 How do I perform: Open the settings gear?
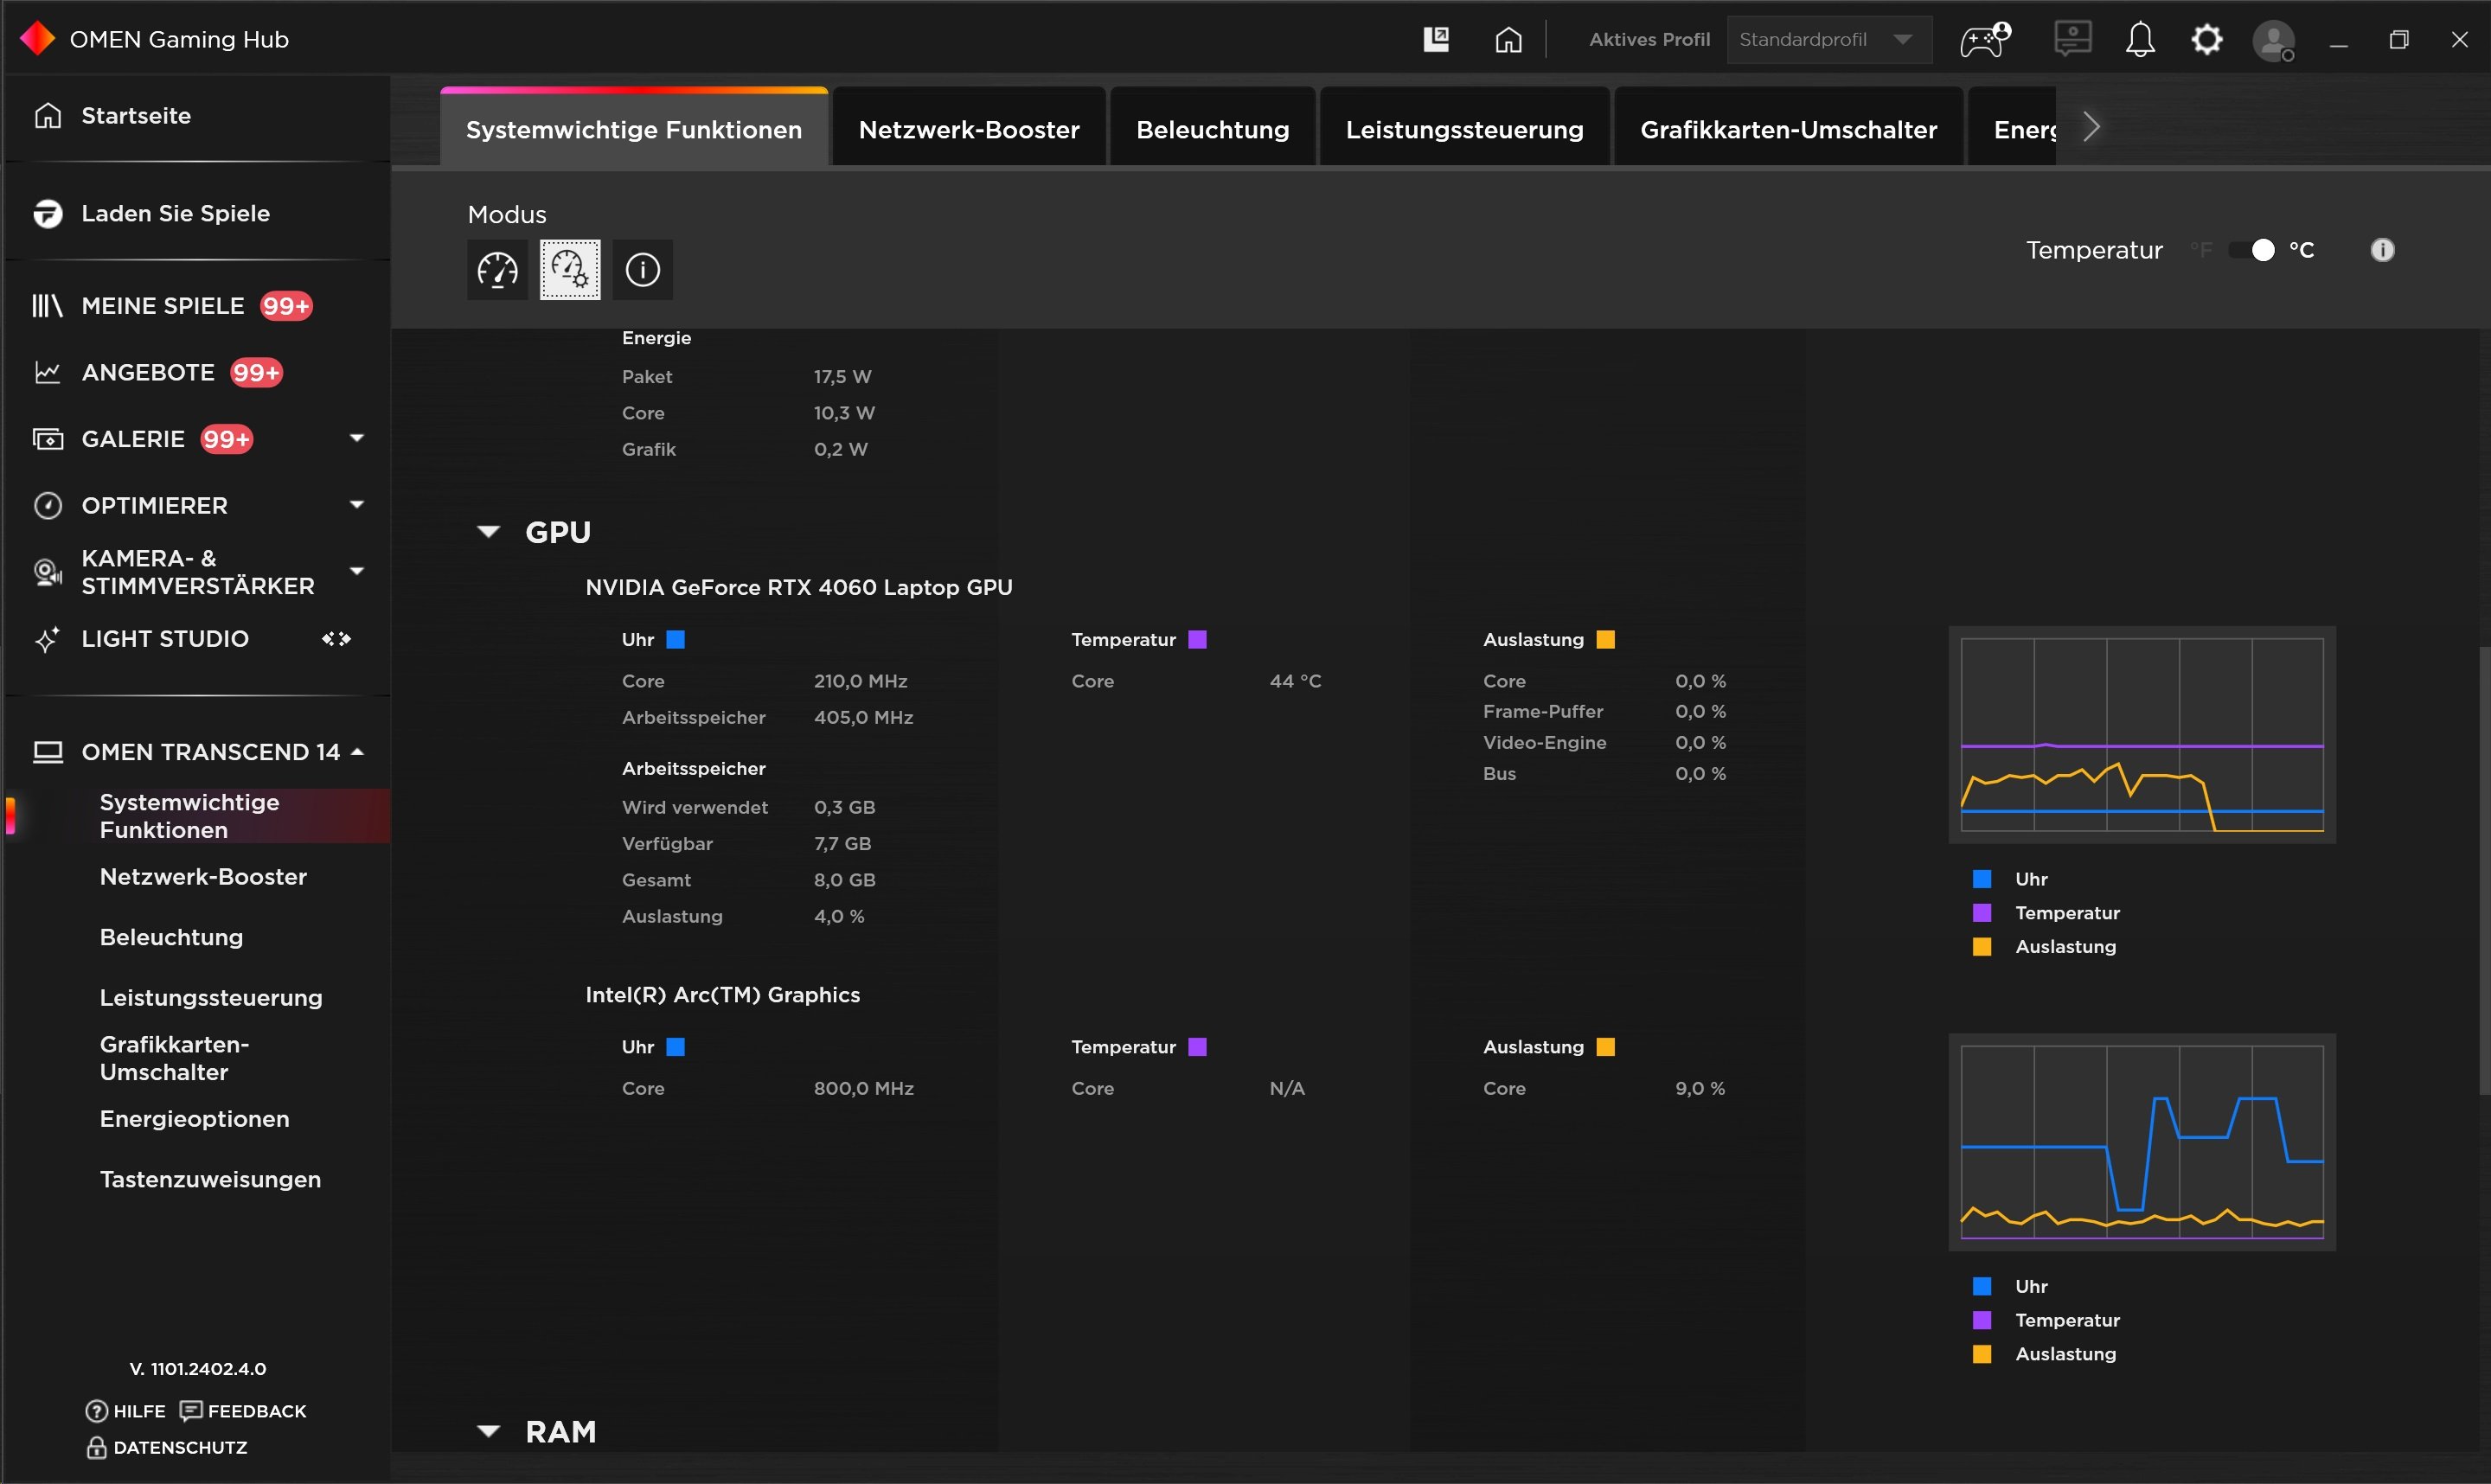(x=2207, y=39)
